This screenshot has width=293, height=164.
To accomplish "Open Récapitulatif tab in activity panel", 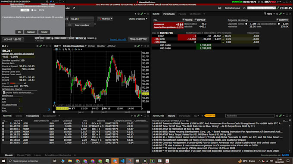I will [49, 116].
